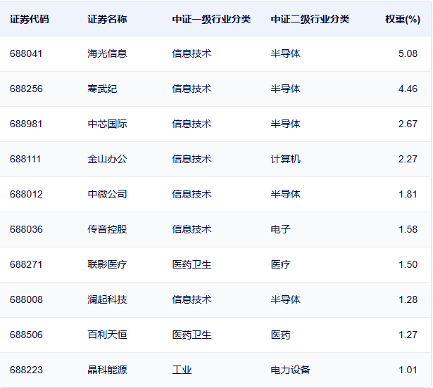Click 半导体 in the 中微公司 row
This screenshot has height=388, width=433.
click(x=285, y=194)
